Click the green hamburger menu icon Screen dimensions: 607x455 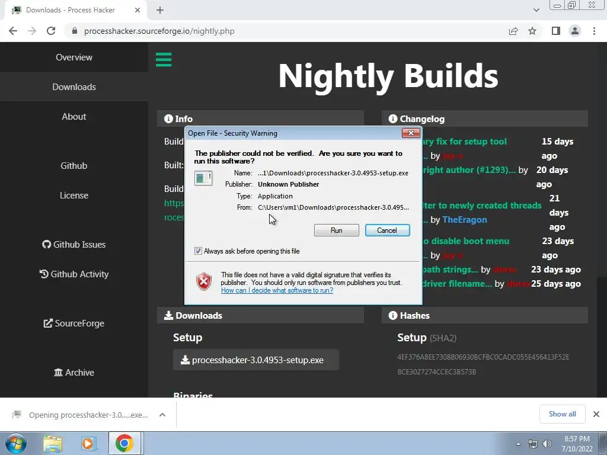(x=164, y=60)
